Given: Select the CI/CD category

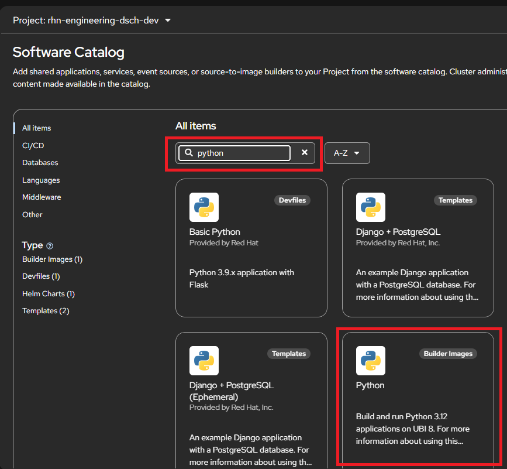Looking at the screenshot, I should tap(33, 146).
